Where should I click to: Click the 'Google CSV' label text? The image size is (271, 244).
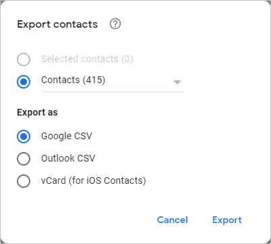67,136
